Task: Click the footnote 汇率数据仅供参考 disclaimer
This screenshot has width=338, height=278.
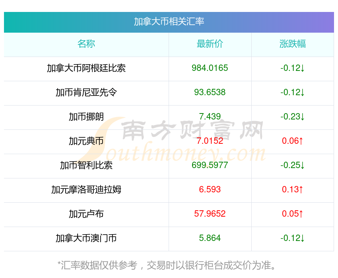Action: click(x=167, y=265)
